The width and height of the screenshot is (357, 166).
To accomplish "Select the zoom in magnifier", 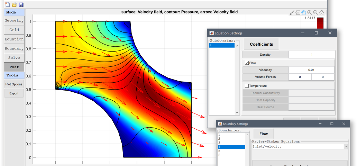I will click(x=310, y=13).
